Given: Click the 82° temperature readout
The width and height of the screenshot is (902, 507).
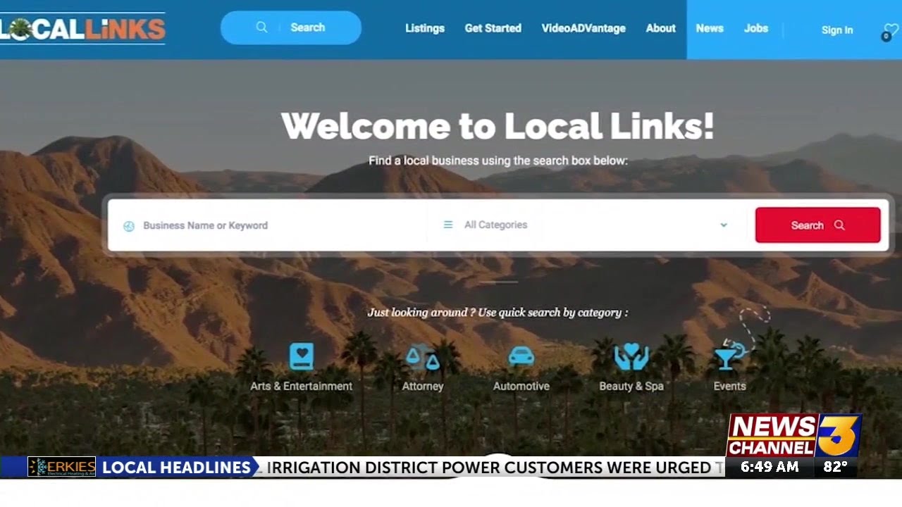Looking at the screenshot, I should 835,467.
